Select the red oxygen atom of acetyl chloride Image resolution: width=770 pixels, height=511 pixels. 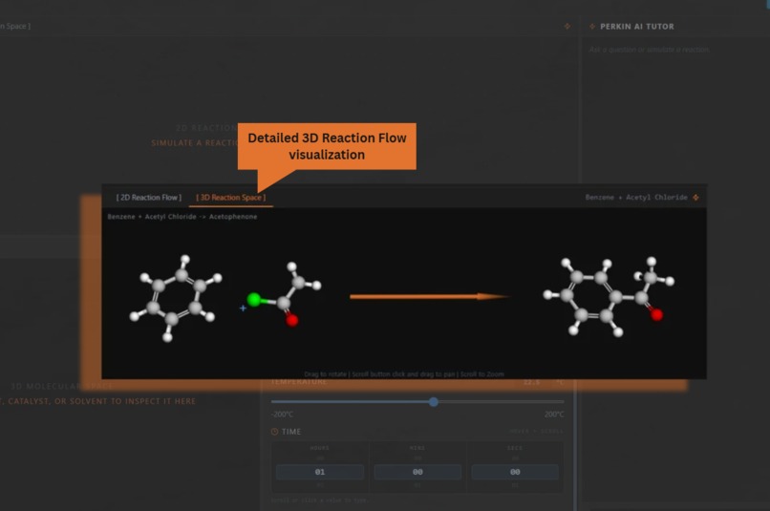pyautogui.click(x=292, y=320)
